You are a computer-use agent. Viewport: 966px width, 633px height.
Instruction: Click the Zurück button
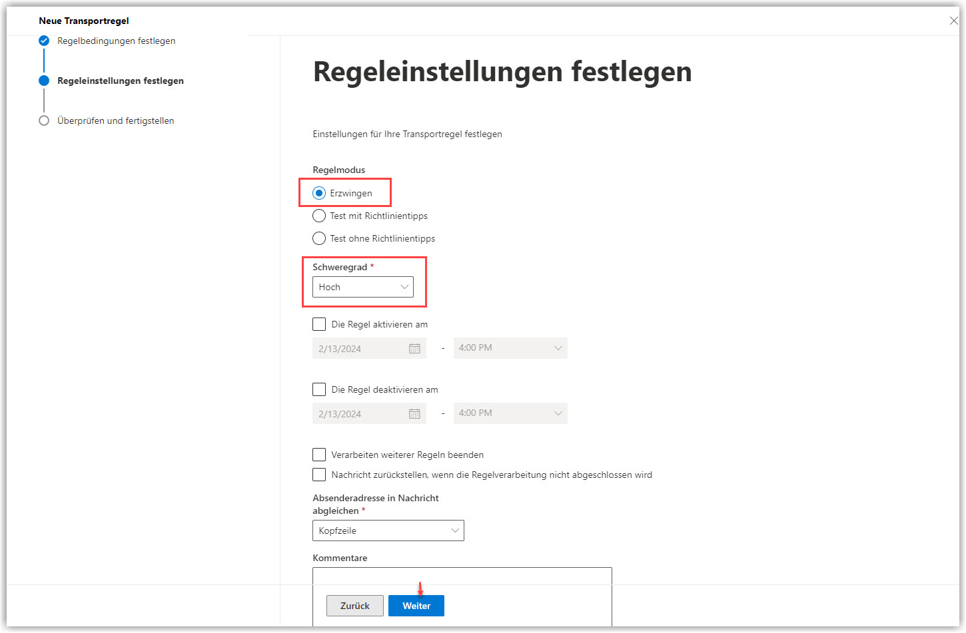(354, 606)
